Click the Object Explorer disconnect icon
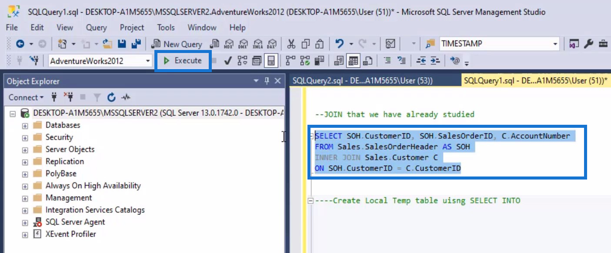The image size is (611, 253). (x=68, y=97)
